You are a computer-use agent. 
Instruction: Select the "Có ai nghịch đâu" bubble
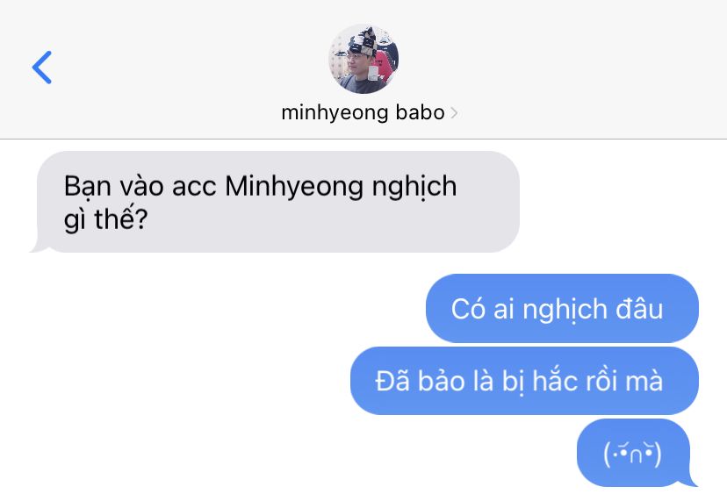[x=562, y=308]
